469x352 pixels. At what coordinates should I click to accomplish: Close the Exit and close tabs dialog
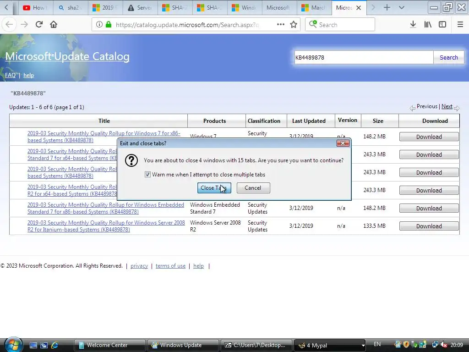click(343, 143)
